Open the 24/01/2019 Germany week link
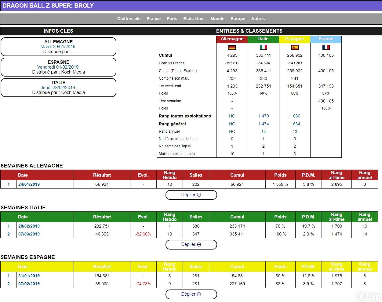Screen dimensions: 382x302 point(29,184)
